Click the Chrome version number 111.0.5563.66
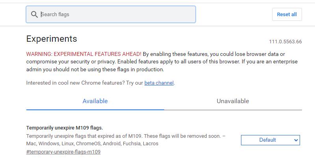 (285, 42)
